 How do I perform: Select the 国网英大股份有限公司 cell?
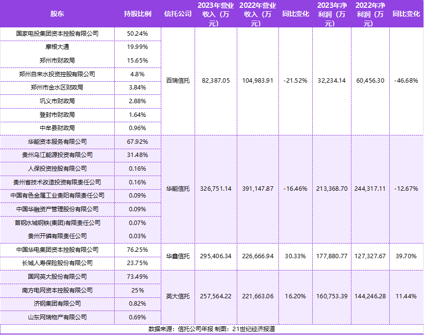tap(57, 277)
